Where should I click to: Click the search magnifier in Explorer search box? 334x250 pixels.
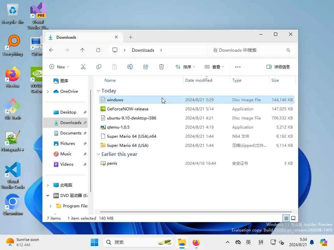288,50
